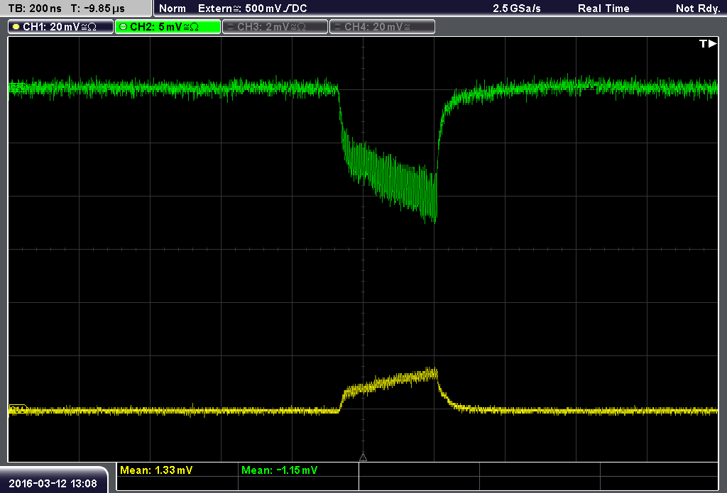Click the green Mean: -1.15 mV measurement
727x493 pixels.
[x=280, y=470]
